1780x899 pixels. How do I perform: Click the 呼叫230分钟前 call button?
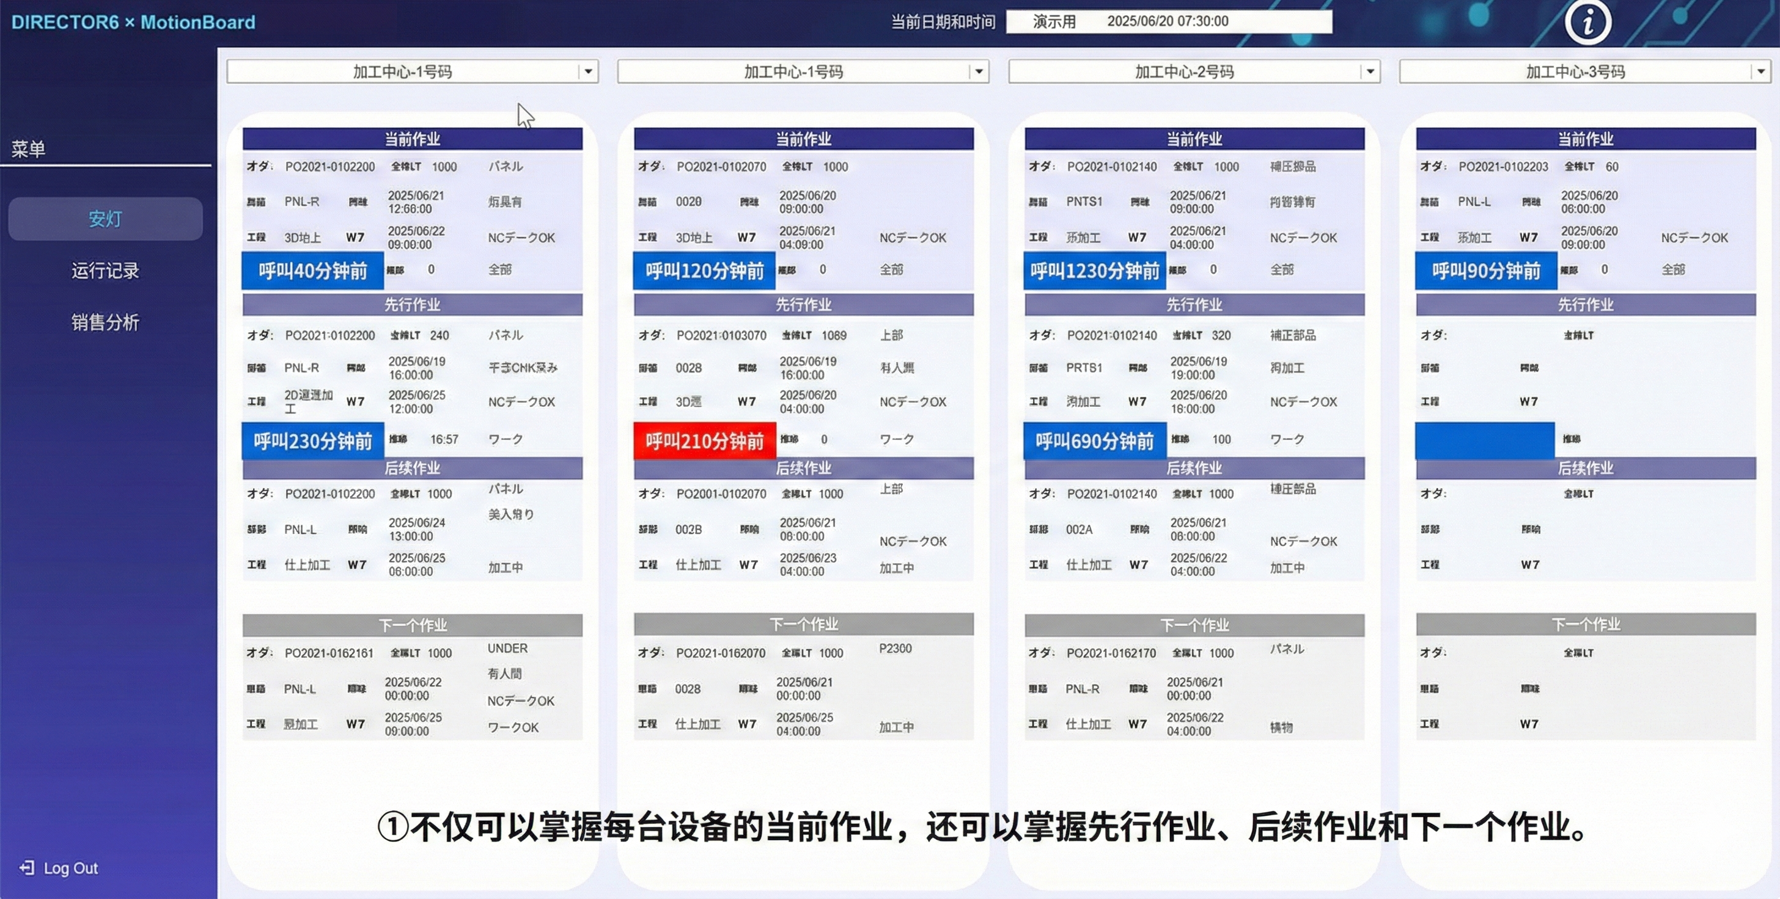coord(312,440)
